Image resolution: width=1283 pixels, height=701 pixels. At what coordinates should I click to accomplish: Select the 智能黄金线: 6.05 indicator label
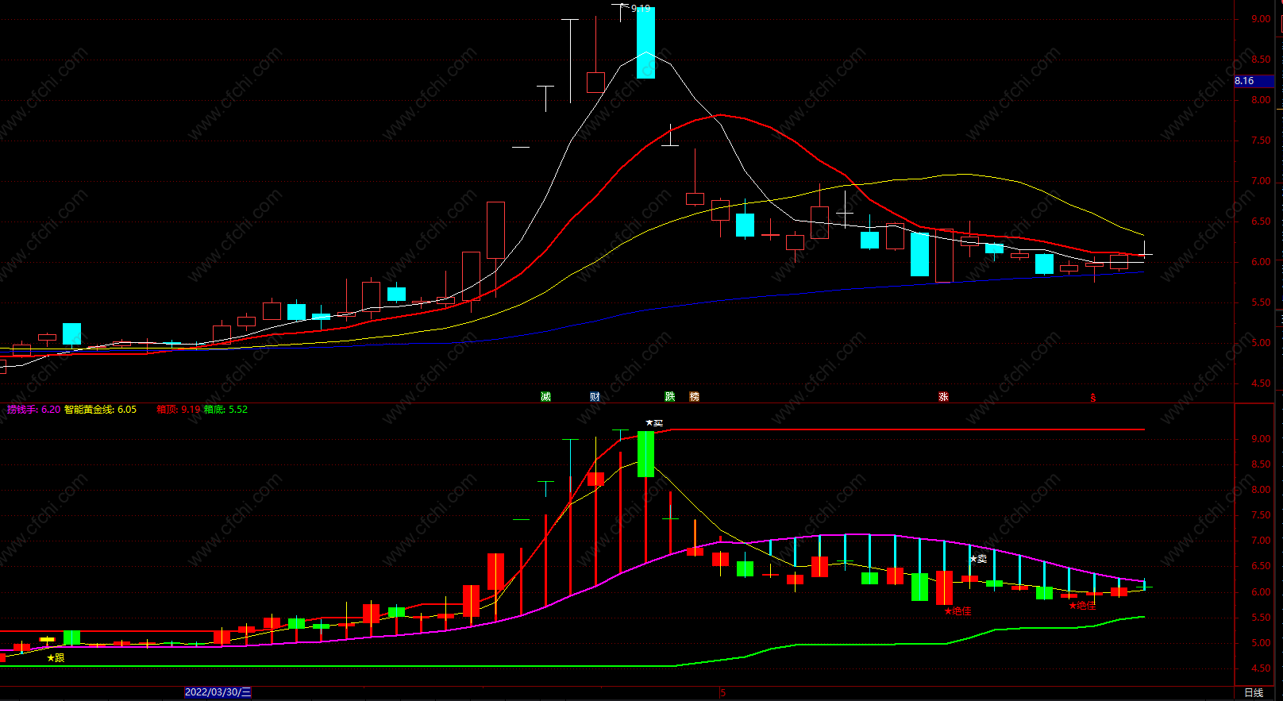[x=100, y=410]
